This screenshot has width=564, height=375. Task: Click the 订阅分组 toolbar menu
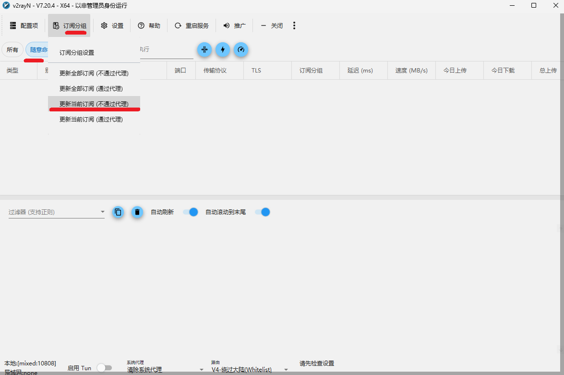[69, 25]
